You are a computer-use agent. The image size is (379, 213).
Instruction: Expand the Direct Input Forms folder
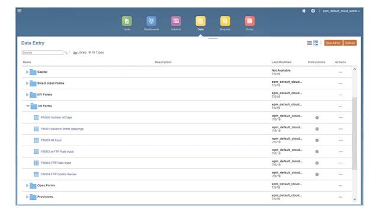point(27,83)
